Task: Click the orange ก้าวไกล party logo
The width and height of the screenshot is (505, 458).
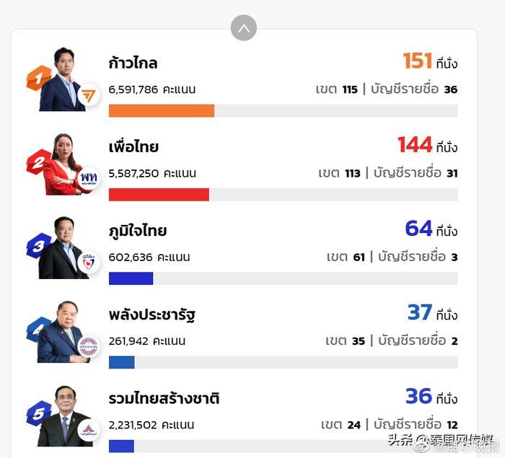Action: [x=89, y=95]
